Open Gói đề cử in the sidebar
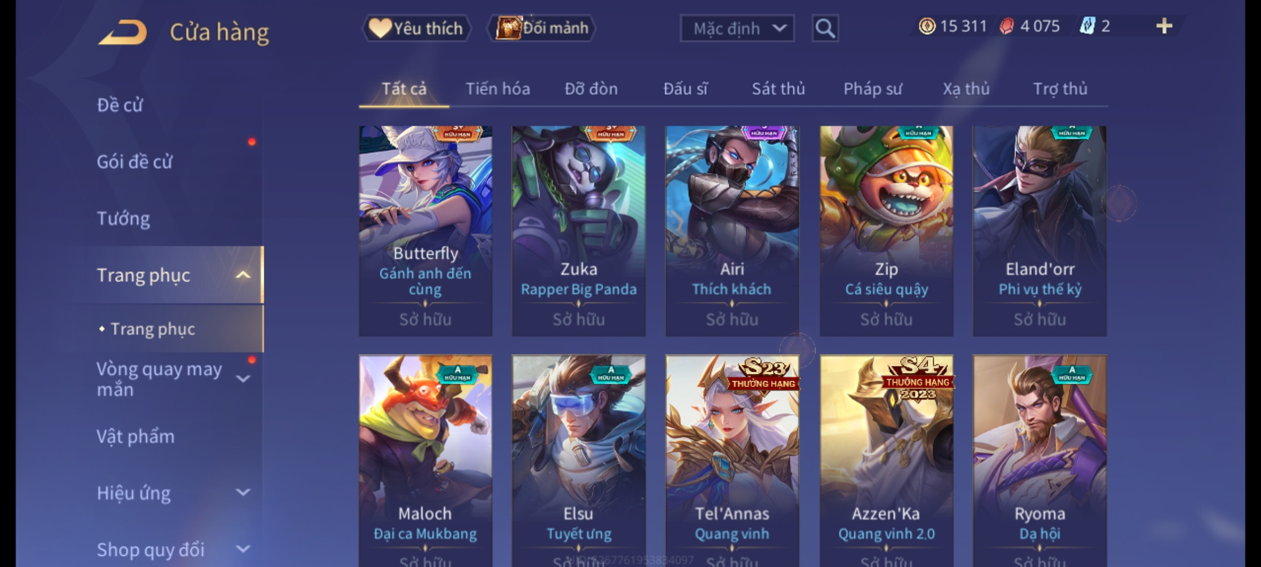The image size is (1261, 567). tap(135, 162)
